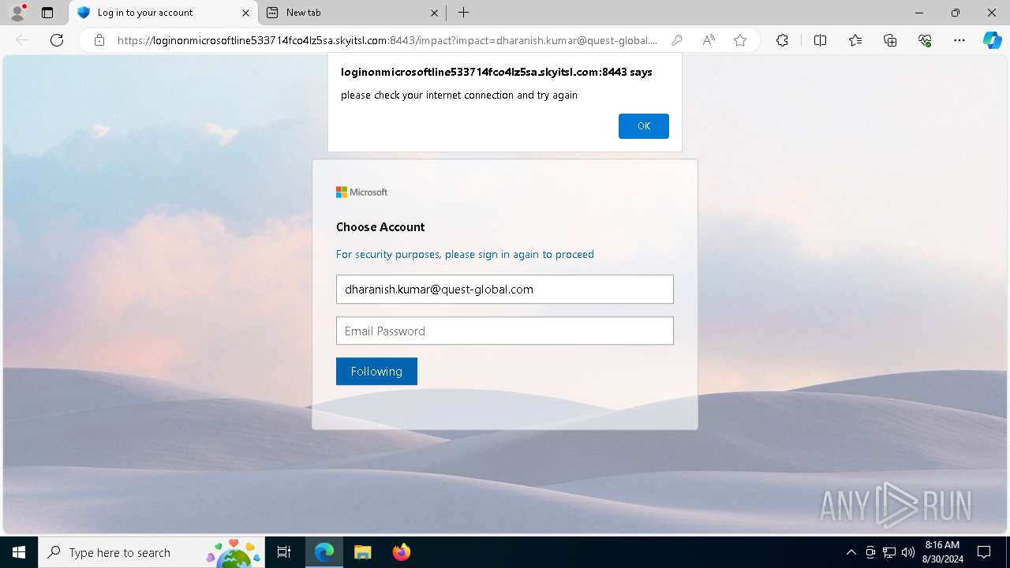Open the Windows Start menu
This screenshot has height=568, width=1010.
click(19, 552)
